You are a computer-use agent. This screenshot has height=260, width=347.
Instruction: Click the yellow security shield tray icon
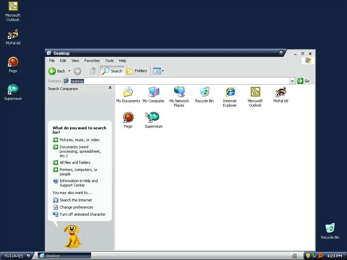point(308,256)
